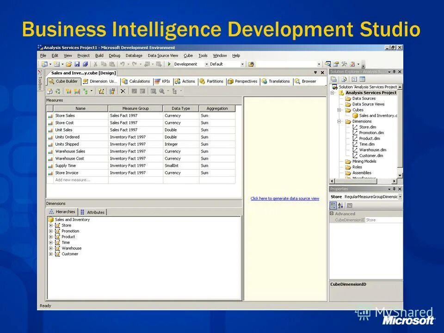This screenshot has width=444, height=333.
Task: Switch to the Translations tab
Action: (x=276, y=81)
